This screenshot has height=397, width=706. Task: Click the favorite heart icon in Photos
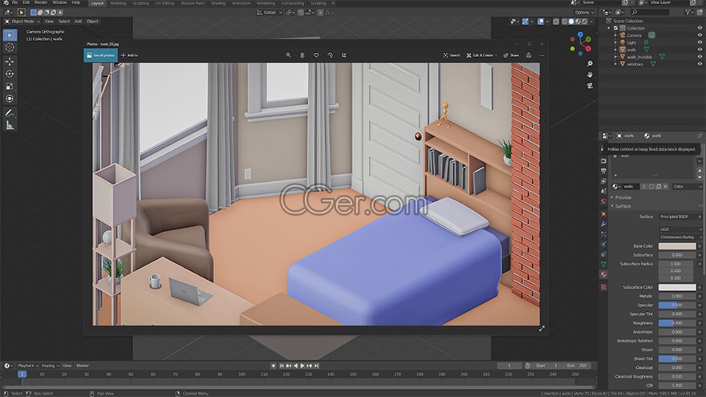tap(316, 55)
